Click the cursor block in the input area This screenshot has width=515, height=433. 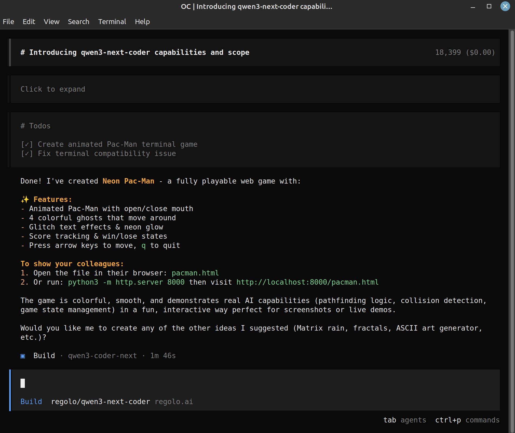23,383
